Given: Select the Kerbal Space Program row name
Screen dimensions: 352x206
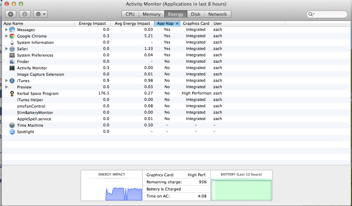Looking at the screenshot, I should coord(38,93).
